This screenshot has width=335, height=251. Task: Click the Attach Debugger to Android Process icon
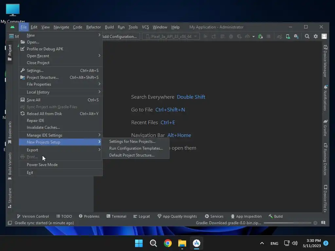tap(260, 37)
